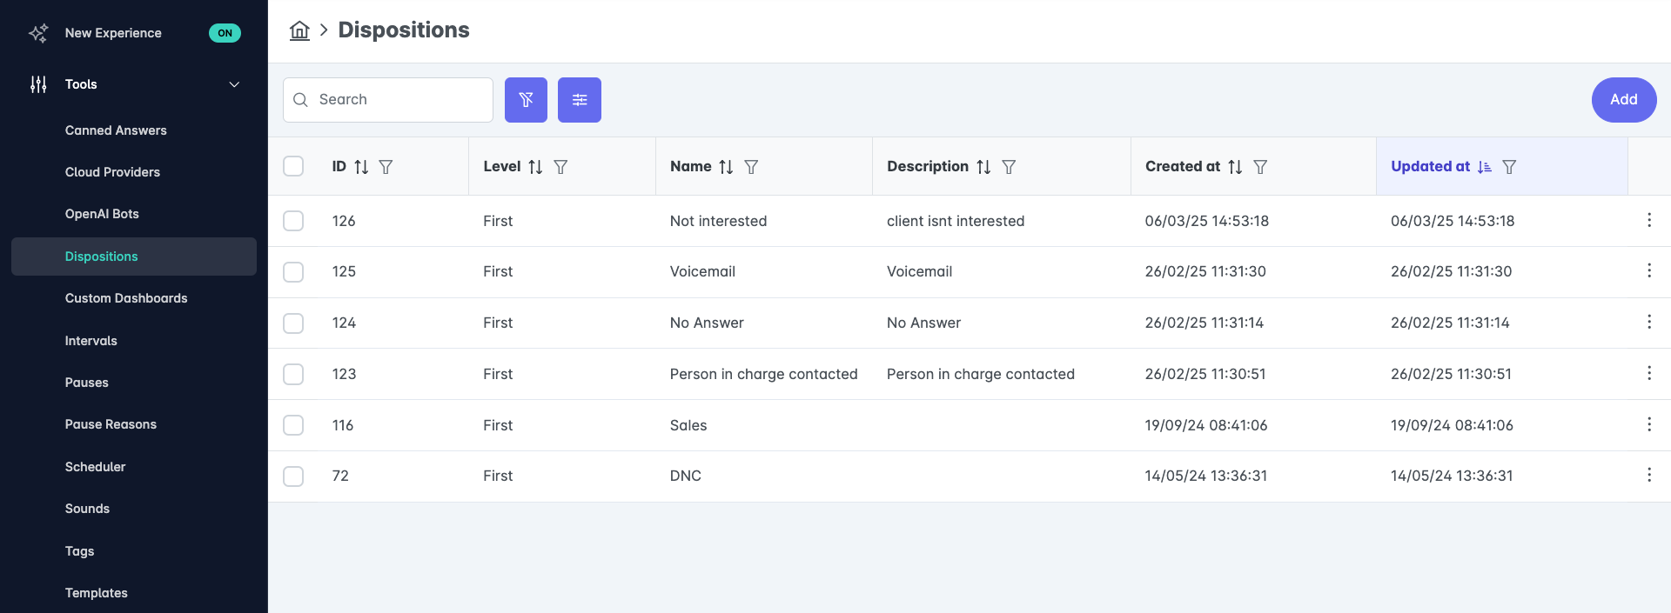Open the filter for Name column
Image resolution: width=1671 pixels, height=613 pixels.
[751, 167]
